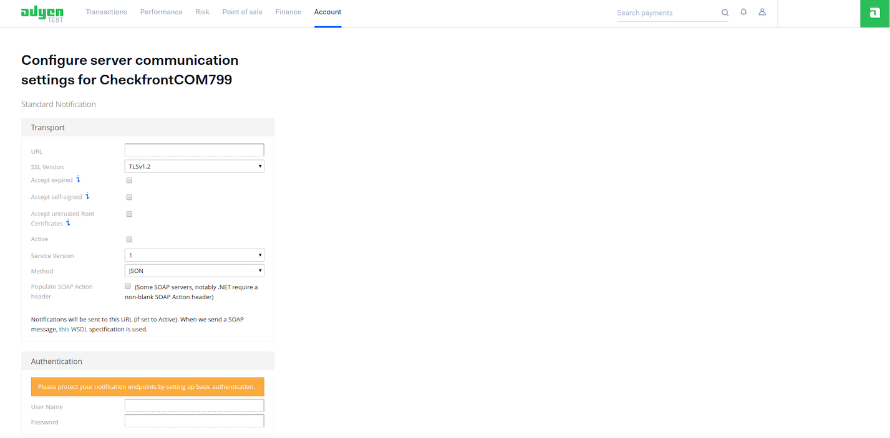
Task: Focus the Password field
Action: (x=195, y=421)
